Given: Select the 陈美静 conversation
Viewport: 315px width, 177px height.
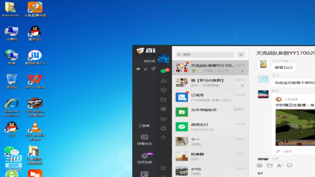Looking at the screenshot, I should [210, 156].
